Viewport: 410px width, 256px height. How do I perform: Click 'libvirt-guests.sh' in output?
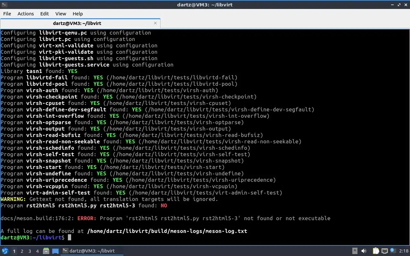(66, 58)
